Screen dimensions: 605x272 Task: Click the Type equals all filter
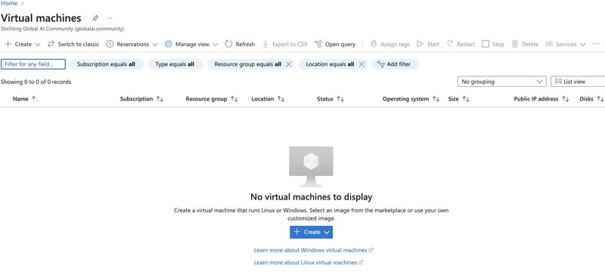click(x=175, y=64)
